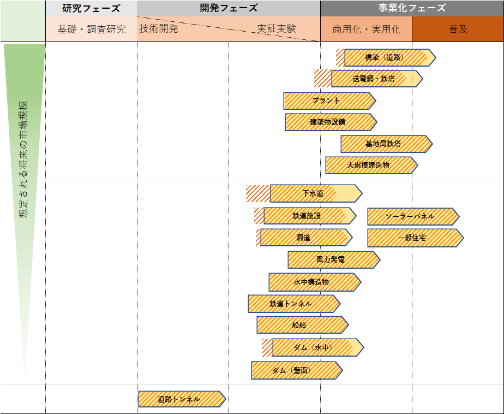Select the 建築物設備 arrow shape
The height and width of the screenshot is (414, 504).
[327, 122]
